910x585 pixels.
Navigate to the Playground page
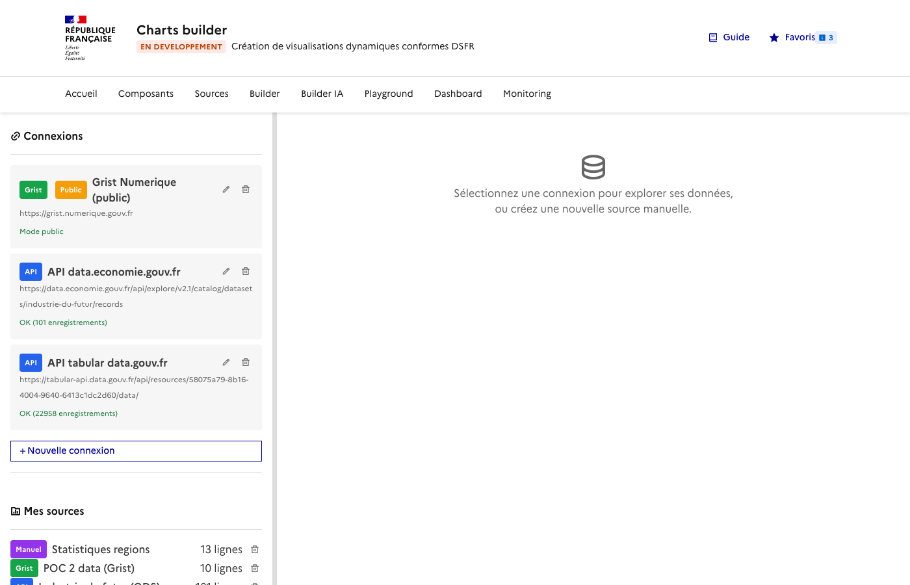pyautogui.click(x=388, y=94)
